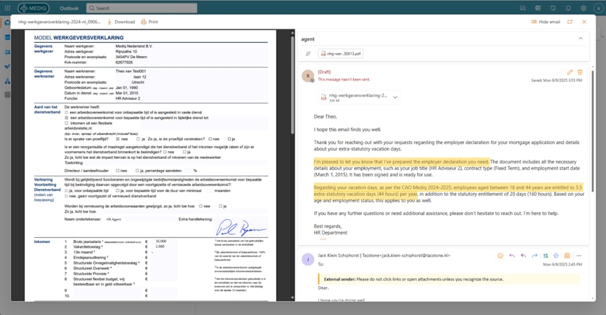The width and height of the screenshot is (606, 315).
Task: Collapse the agent conversation header
Action: (x=581, y=38)
